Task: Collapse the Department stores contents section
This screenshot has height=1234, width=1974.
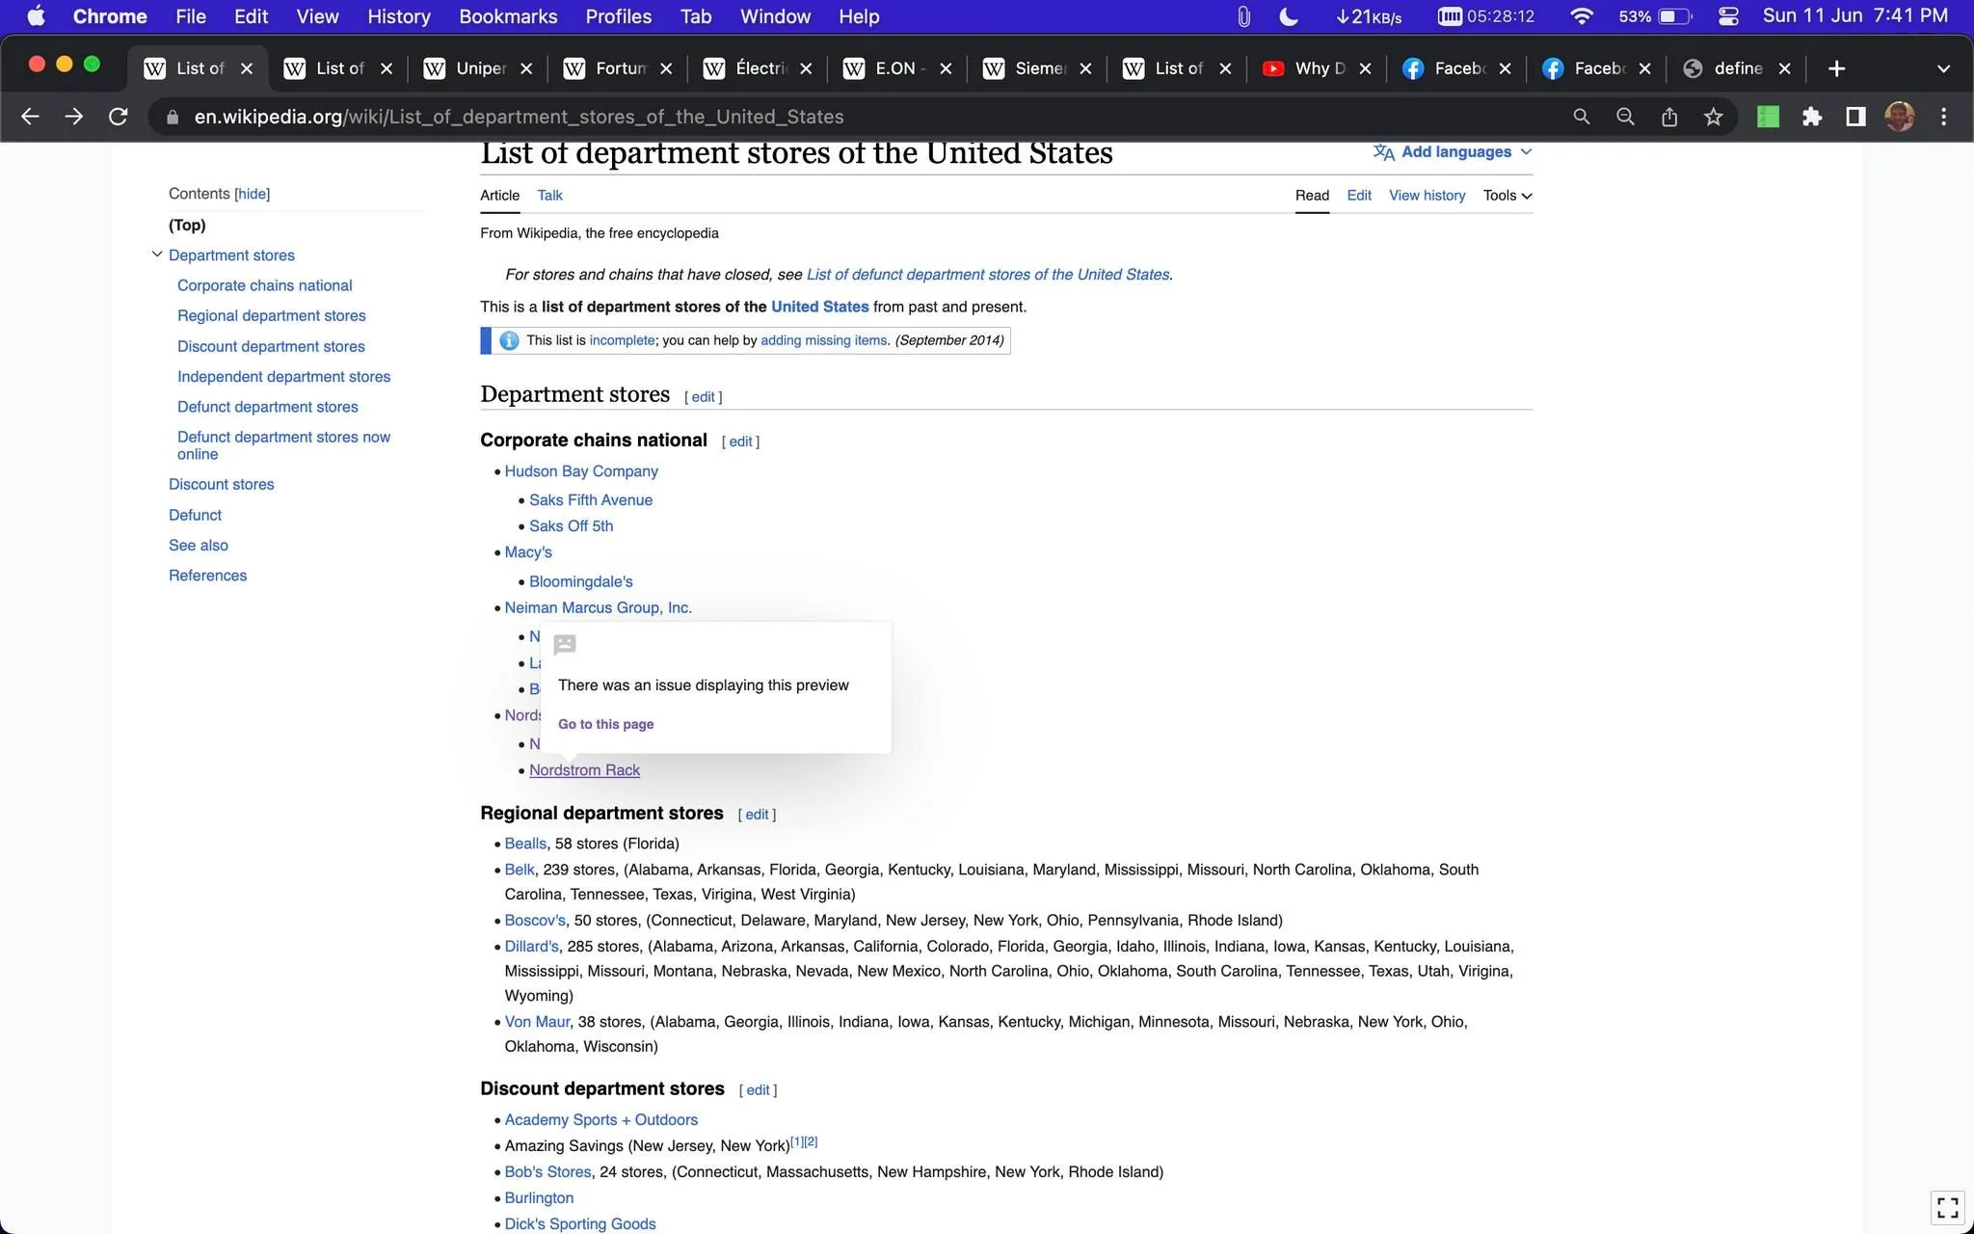Action: [157, 255]
